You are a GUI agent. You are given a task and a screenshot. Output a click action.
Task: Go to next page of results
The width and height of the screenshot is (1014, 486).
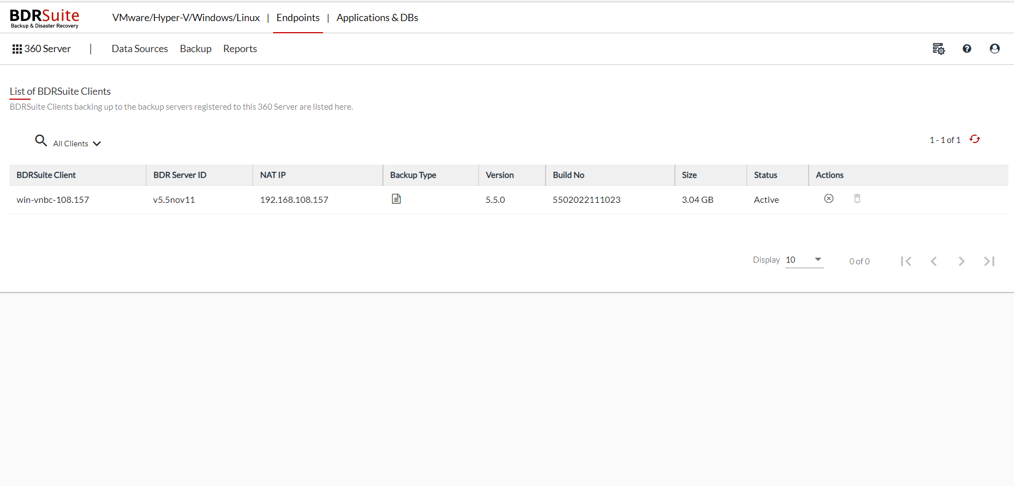point(961,261)
